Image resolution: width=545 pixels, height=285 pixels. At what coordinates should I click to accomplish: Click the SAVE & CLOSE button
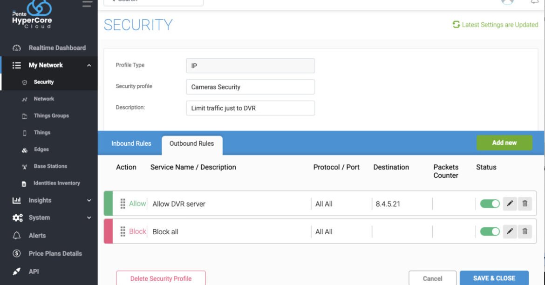494,278
